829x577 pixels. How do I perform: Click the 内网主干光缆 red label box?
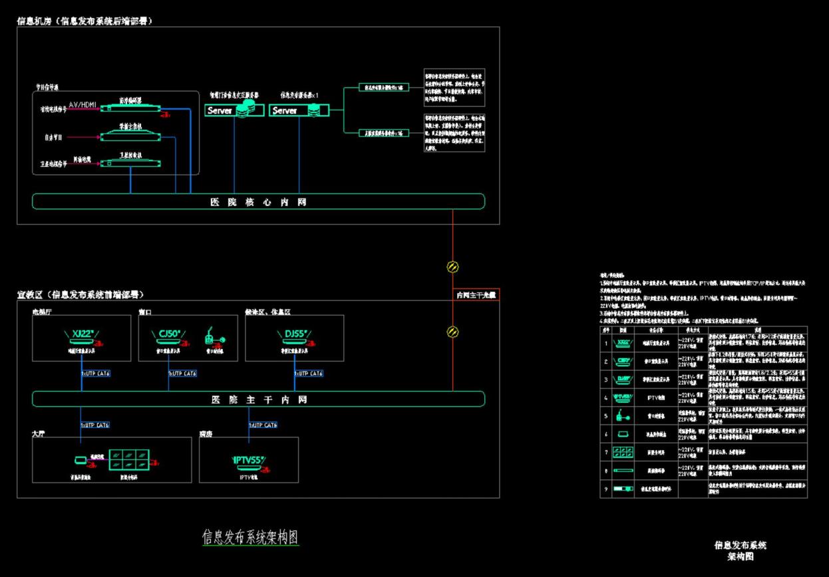475,295
